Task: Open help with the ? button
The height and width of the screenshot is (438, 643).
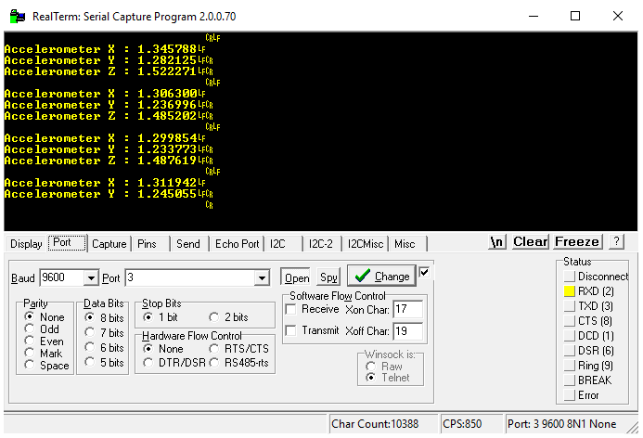Action: point(616,242)
